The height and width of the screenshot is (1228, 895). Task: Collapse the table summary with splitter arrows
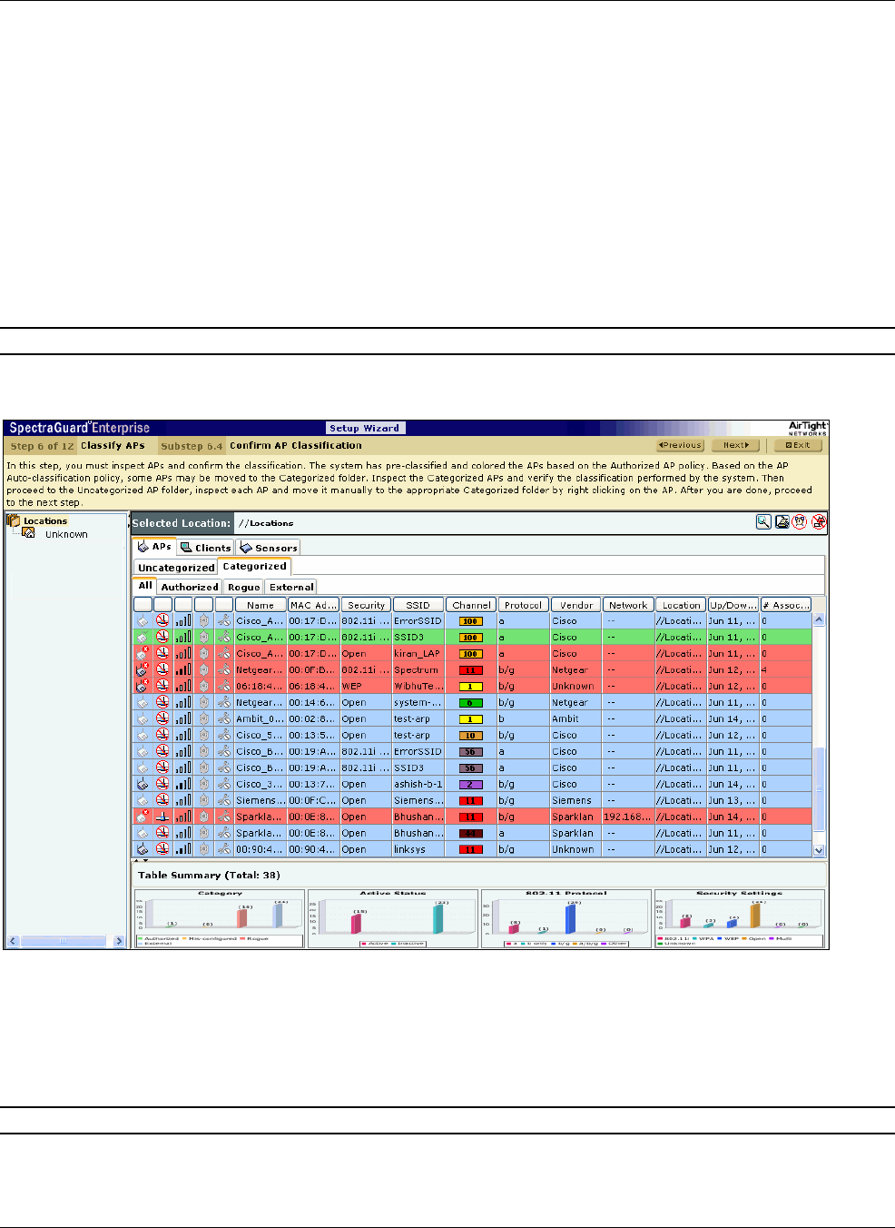coord(142,860)
